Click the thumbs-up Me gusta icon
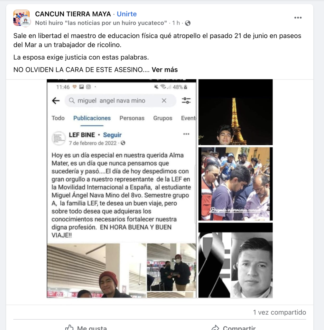 [x=69, y=327]
